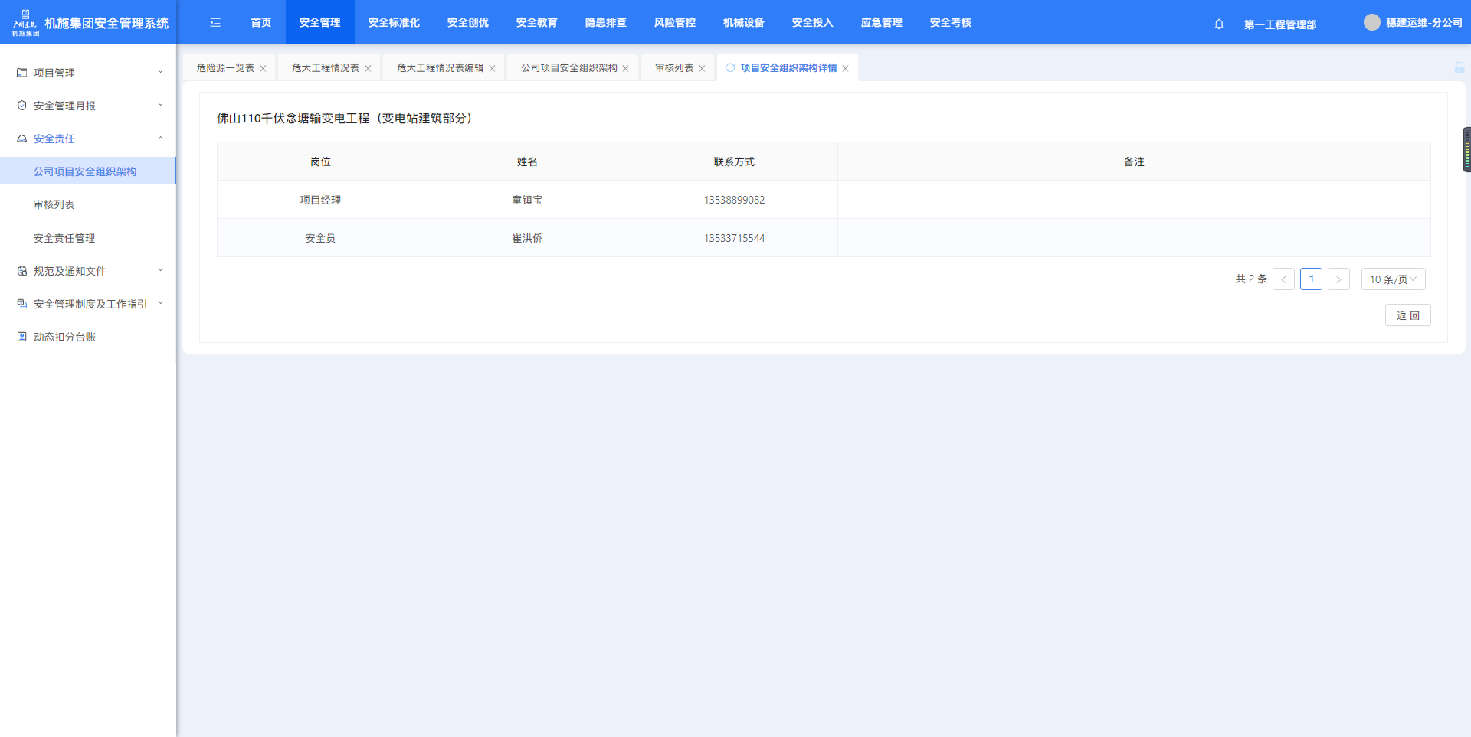Click the 返回 button
This screenshot has width=1471, height=737.
pyautogui.click(x=1407, y=315)
